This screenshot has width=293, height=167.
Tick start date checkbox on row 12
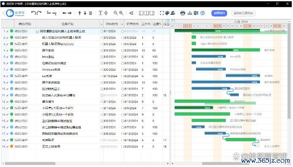(x=102, y=102)
